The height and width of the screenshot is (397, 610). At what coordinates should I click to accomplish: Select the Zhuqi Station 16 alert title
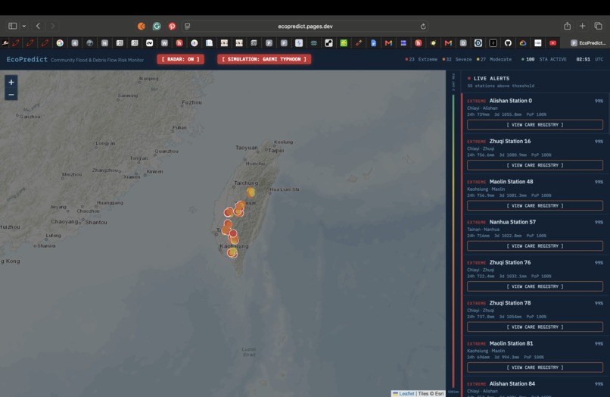509,141
